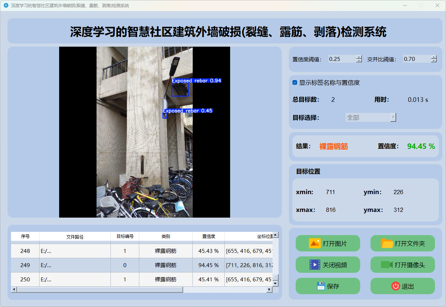
Task: Click the yellow folder icon
Action: click(387, 243)
